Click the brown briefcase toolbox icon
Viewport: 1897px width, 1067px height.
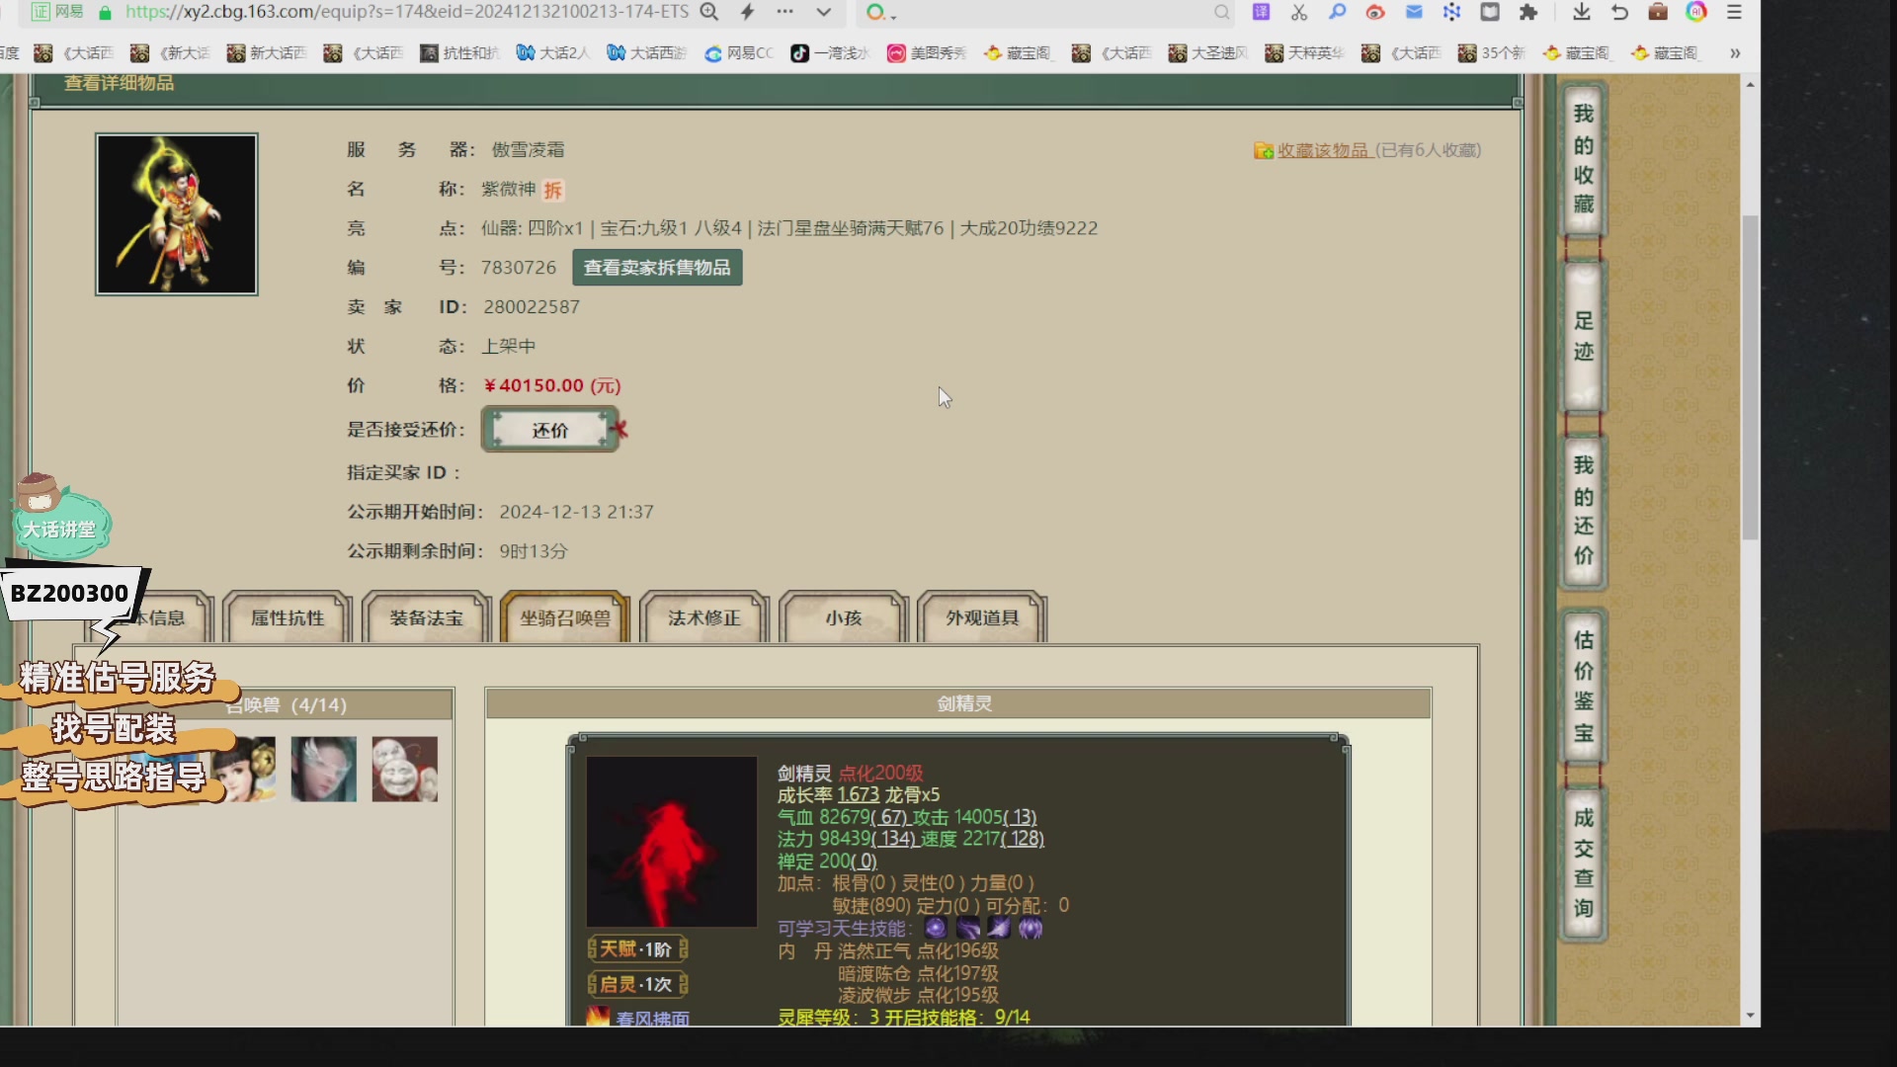pos(1658,12)
